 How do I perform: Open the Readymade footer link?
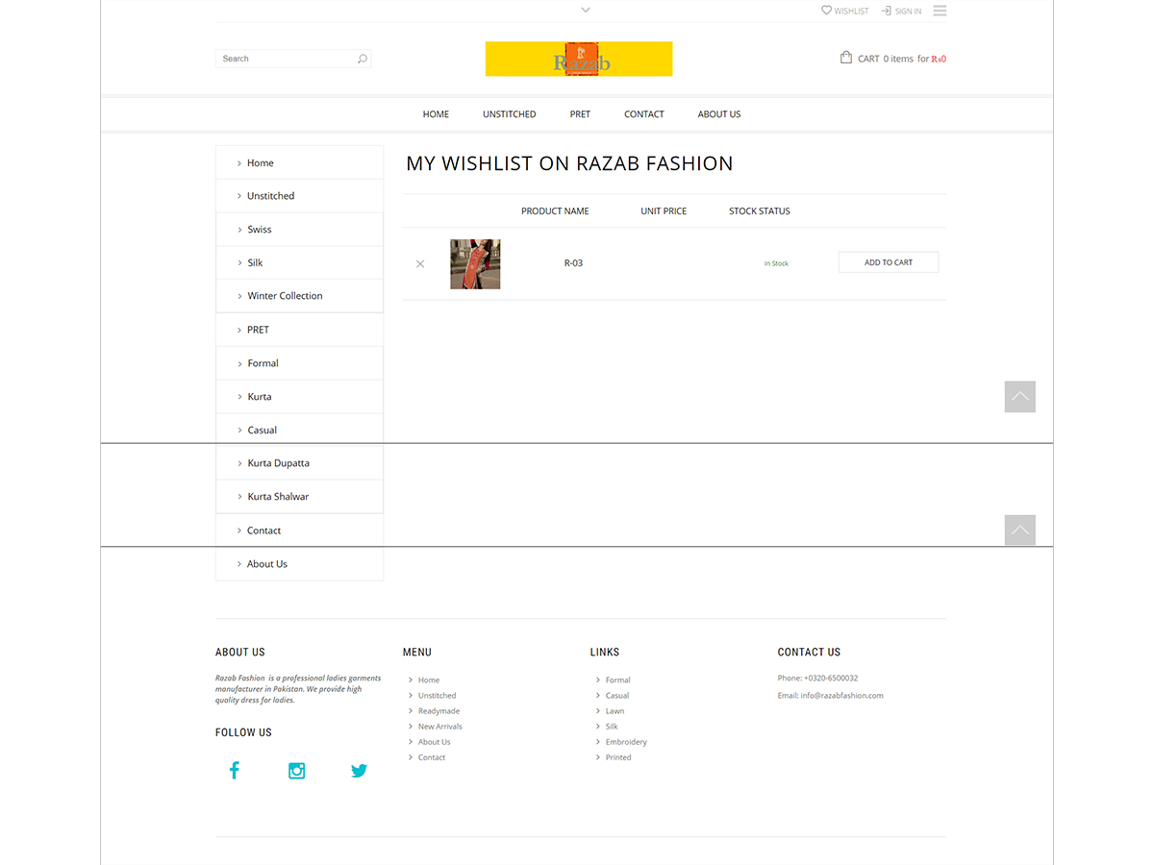(x=439, y=711)
